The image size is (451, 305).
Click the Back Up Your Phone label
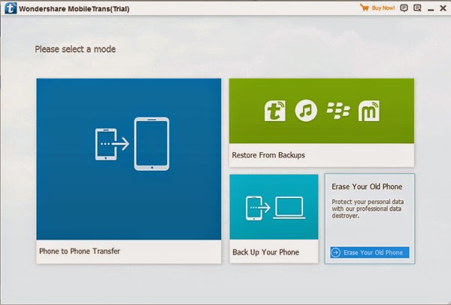click(265, 252)
